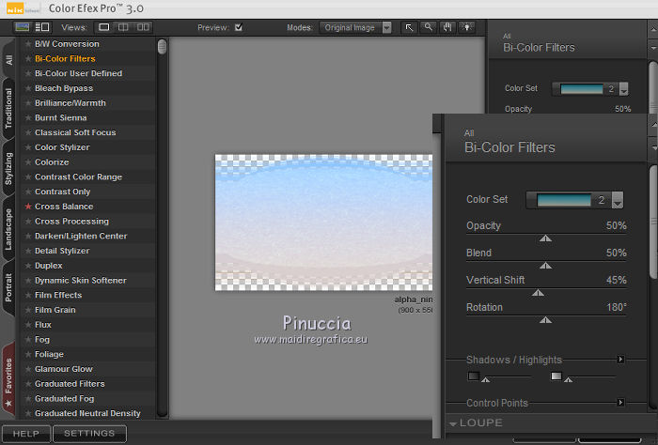Viewport: 658px width, 445px height.
Task: Toggle favorite star for Fog
Action: tap(28, 339)
